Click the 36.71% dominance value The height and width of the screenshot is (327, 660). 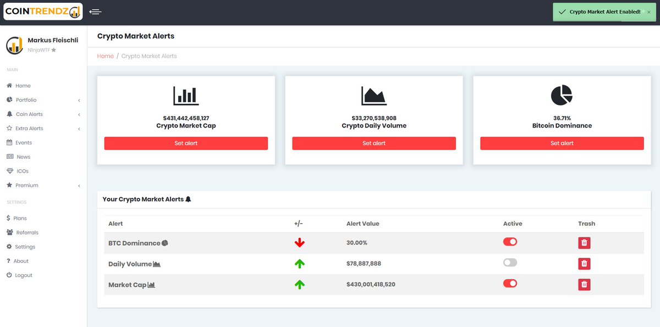click(562, 118)
